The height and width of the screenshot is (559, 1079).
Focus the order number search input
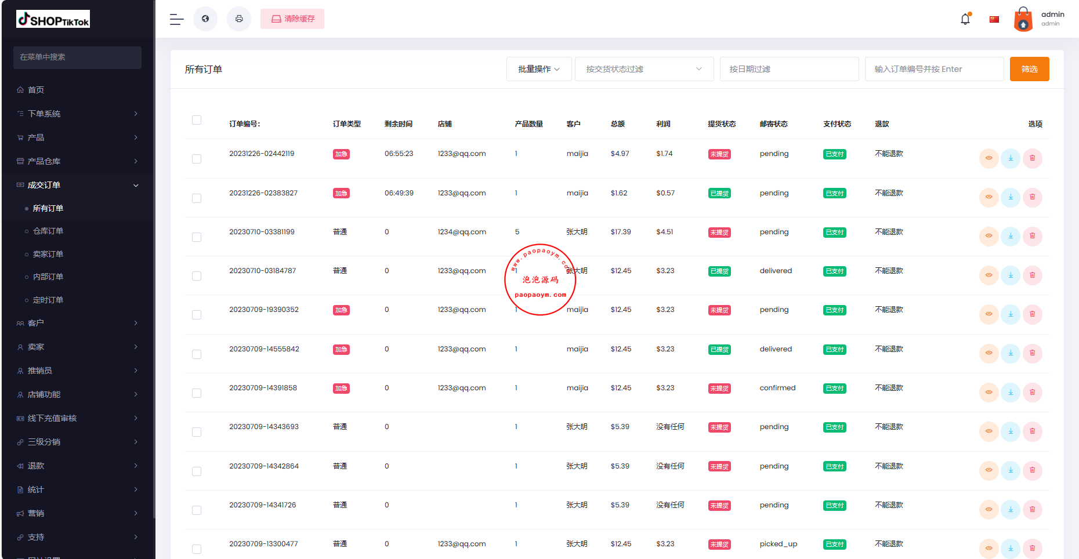pyautogui.click(x=934, y=69)
